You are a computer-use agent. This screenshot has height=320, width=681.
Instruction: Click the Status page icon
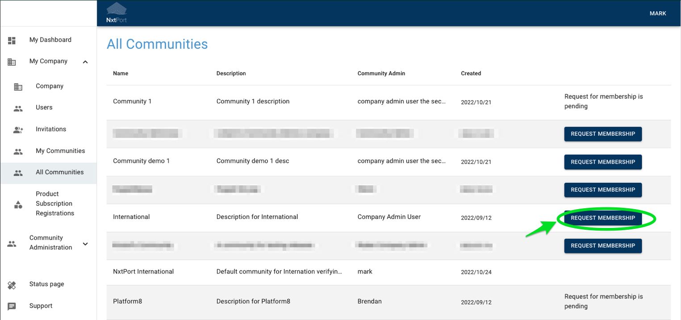point(12,285)
